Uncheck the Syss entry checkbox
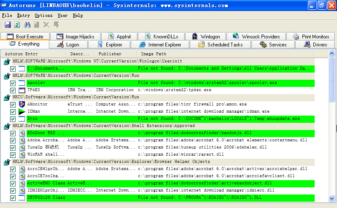 point(13,119)
